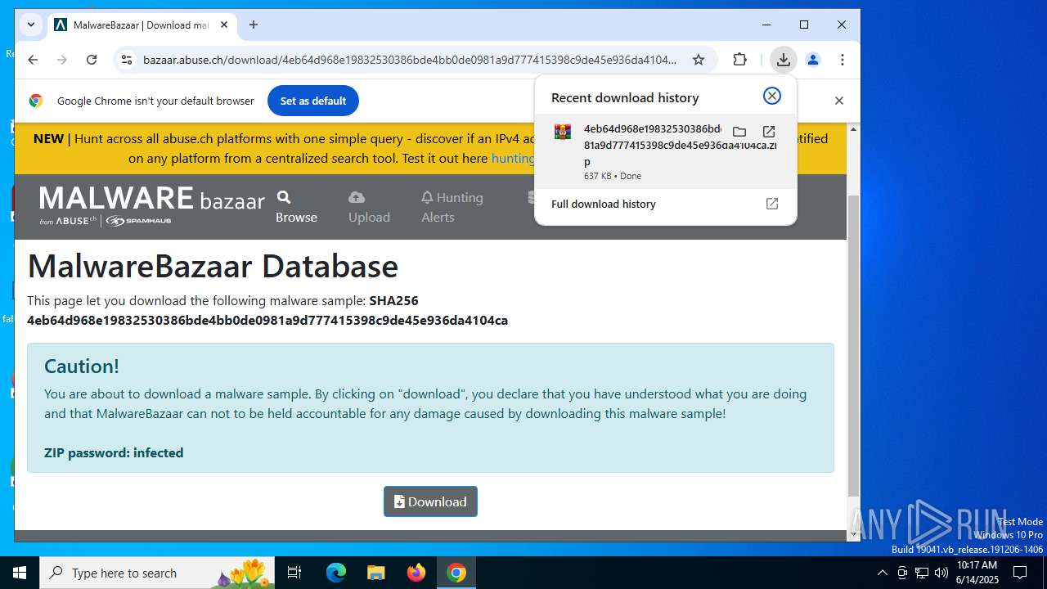Open the Extensions puzzle icon
This screenshot has height=589, width=1047.
(739, 60)
